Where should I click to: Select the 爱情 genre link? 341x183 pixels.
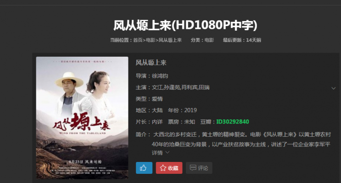point(157,99)
